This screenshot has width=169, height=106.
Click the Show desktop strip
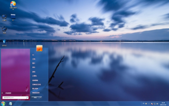[x=168, y=104]
